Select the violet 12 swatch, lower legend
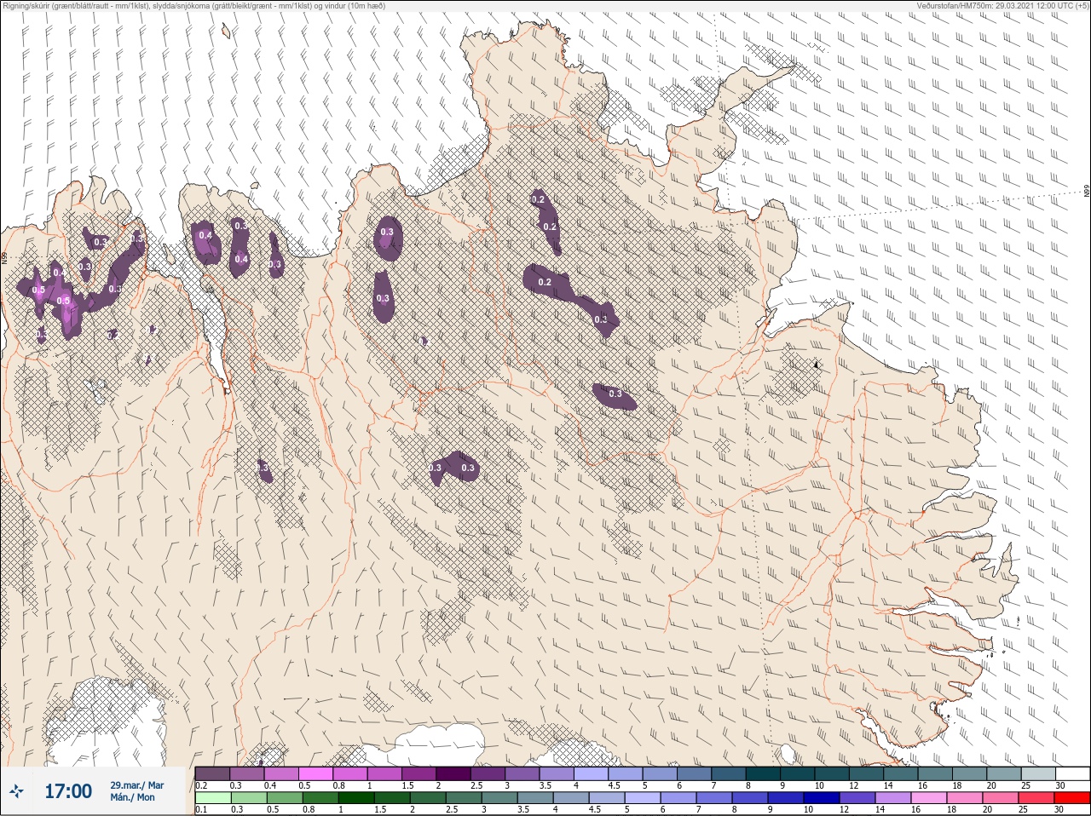The height and width of the screenshot is (816, 1091). click(x=857, y=798)
